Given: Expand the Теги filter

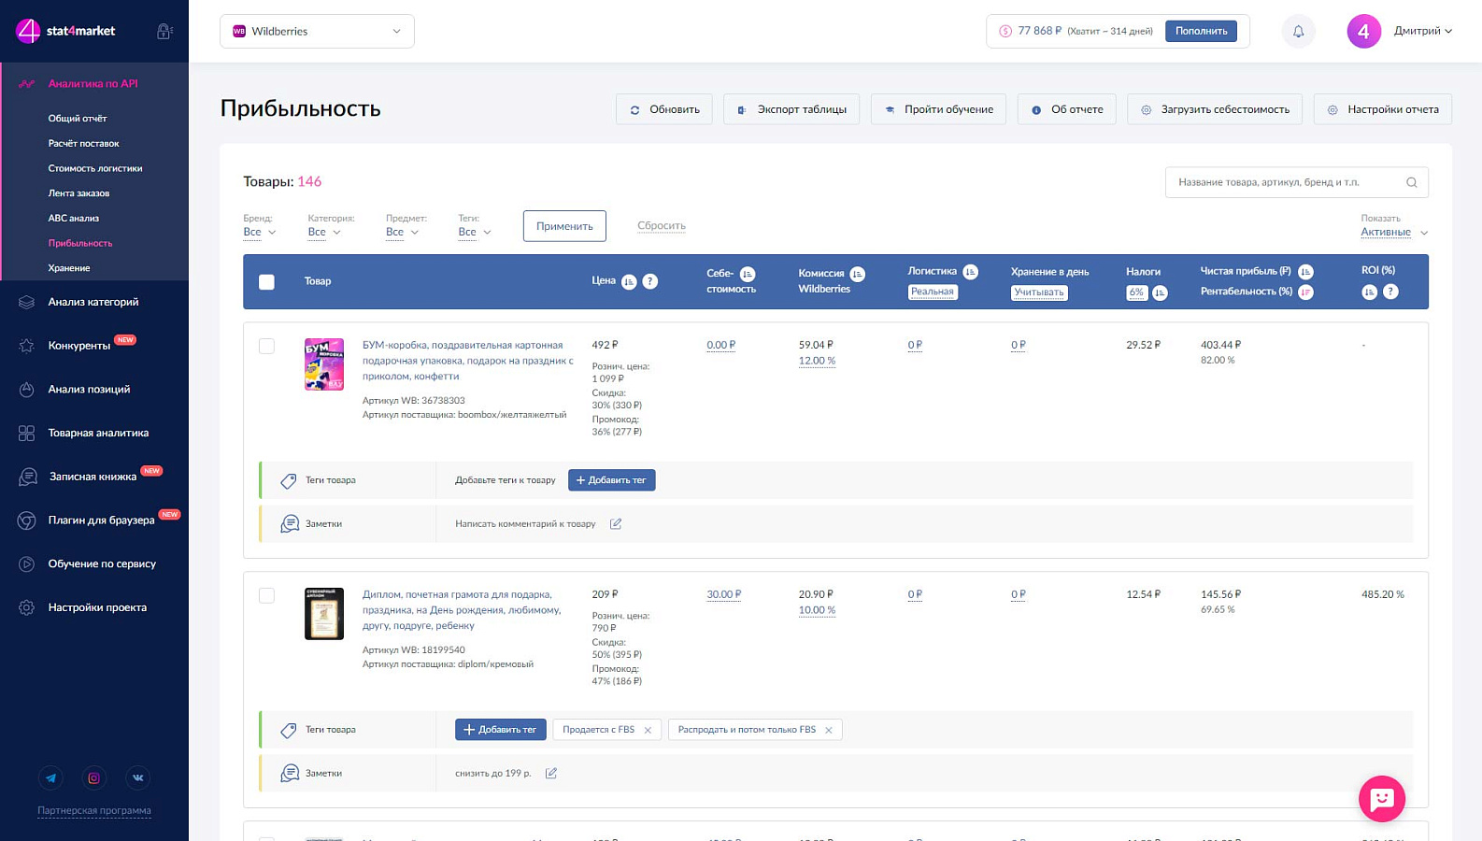Looking at the screenshot, I should pyautogui.click(x=475, y=232).
